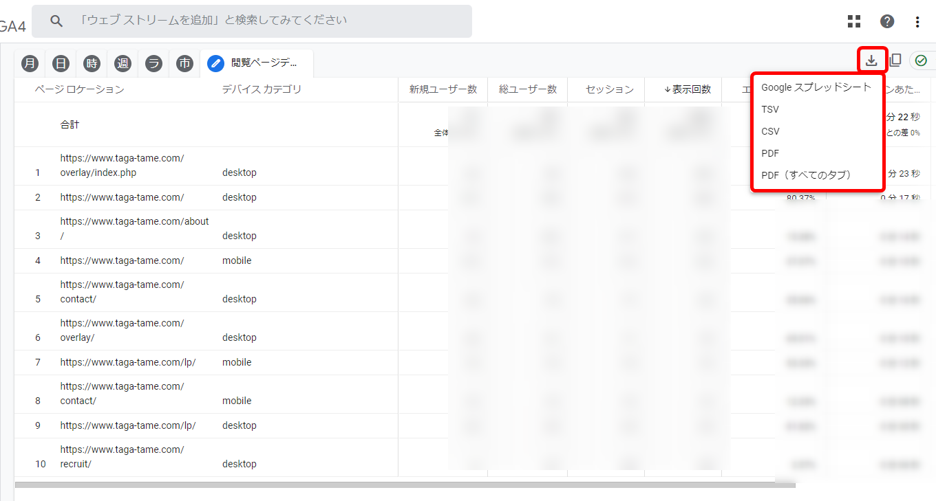Viewport: 936px width, 501px height.
Task: Switch to the 月 tab
Action: pyautogui.click(x=30, y=63)
